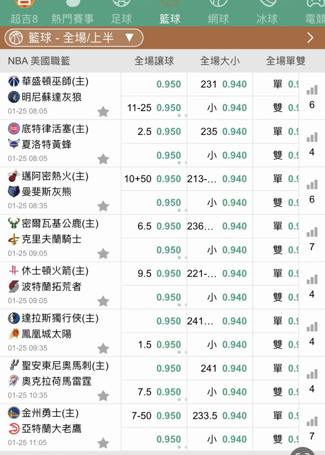Viewport: 325px width, 455px height.
Task: Tap the 鳳凰城太陽 team logo
Action: (14, 334)
